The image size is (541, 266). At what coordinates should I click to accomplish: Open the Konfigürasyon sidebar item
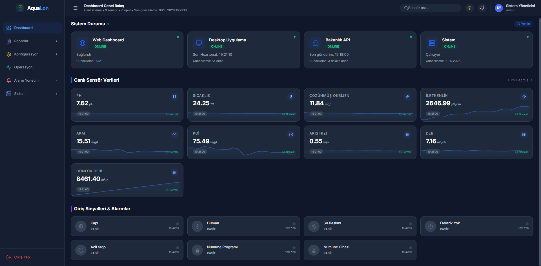32,54
